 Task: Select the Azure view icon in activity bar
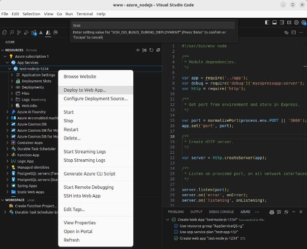coord(48,33)
